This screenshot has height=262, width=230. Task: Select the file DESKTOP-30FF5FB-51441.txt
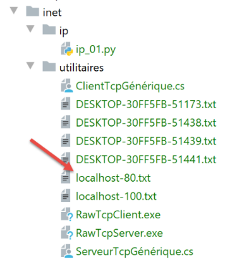click(146, 159)
